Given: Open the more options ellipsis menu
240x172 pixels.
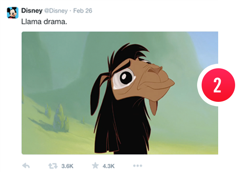Looking at the screenshot, I should (x=138, y=166).
